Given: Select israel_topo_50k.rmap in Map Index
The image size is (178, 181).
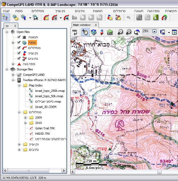Looking at the screenshot, I should pyautogui.click(x=49, y=96).
